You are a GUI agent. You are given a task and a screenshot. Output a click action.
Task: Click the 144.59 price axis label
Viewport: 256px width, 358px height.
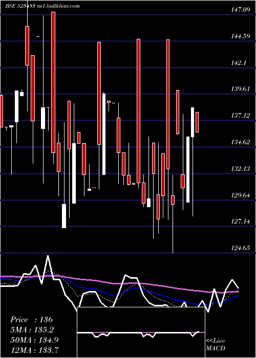click(x=241, y=36)
